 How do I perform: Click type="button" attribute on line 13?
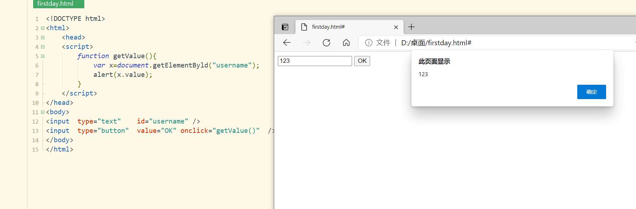click(x=103, y=131)
